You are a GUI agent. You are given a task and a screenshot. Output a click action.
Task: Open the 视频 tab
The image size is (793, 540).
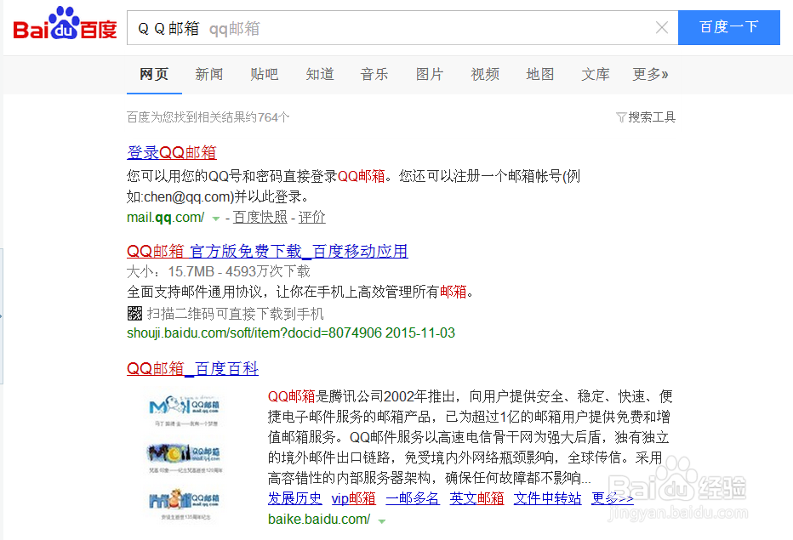click(485, 74)
